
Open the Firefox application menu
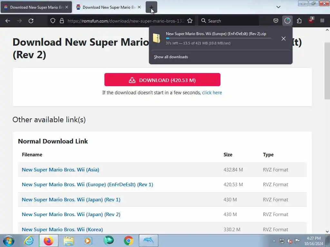click(322, 21)
